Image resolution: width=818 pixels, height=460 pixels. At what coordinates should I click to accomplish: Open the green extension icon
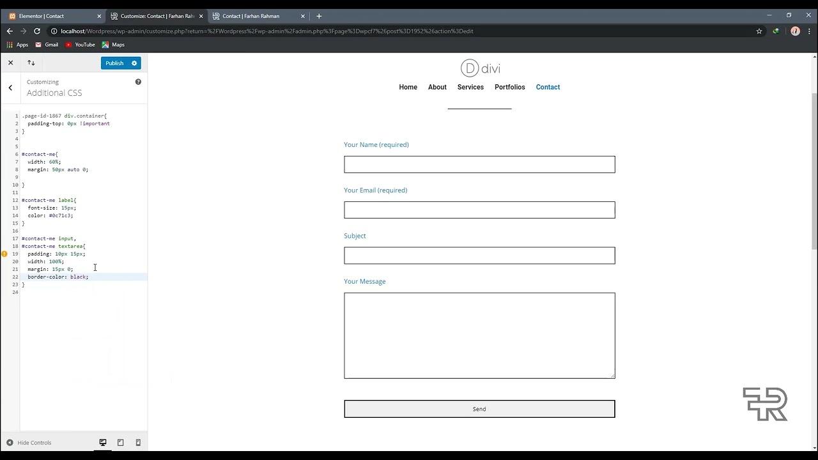[x=776, y=31]
